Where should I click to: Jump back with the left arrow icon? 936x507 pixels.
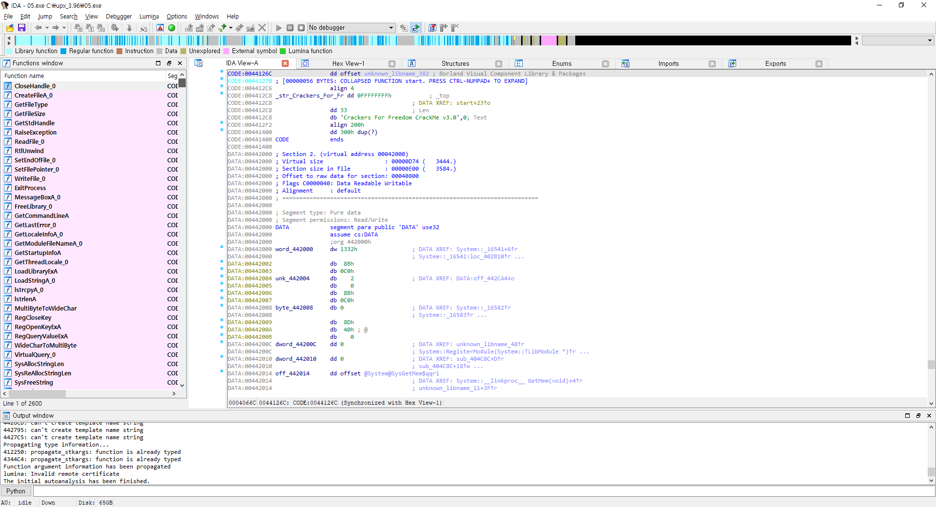[x=38, y=28]
